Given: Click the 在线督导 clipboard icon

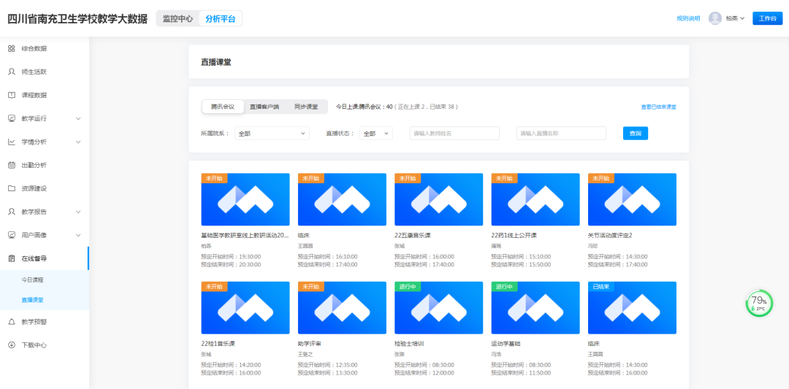Looking at the screenshot, I should [x=12, y=258].
